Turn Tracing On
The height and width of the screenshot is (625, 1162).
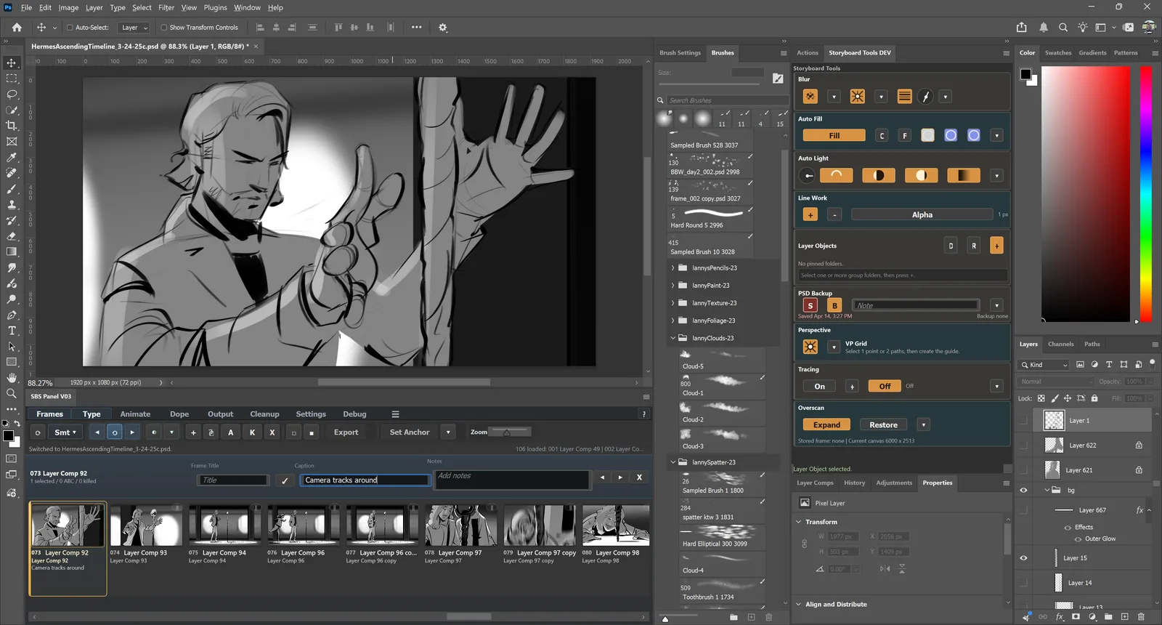[x=819, y=387]
